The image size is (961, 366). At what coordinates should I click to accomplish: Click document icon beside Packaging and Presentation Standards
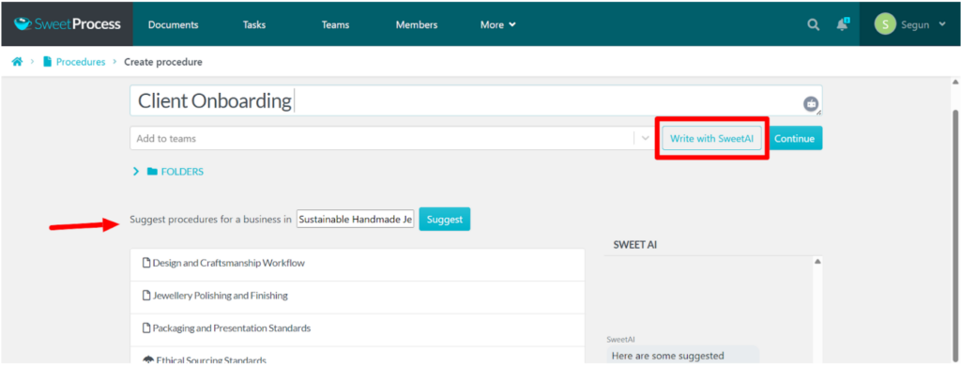pyautogui.click(x=146, y=328)
